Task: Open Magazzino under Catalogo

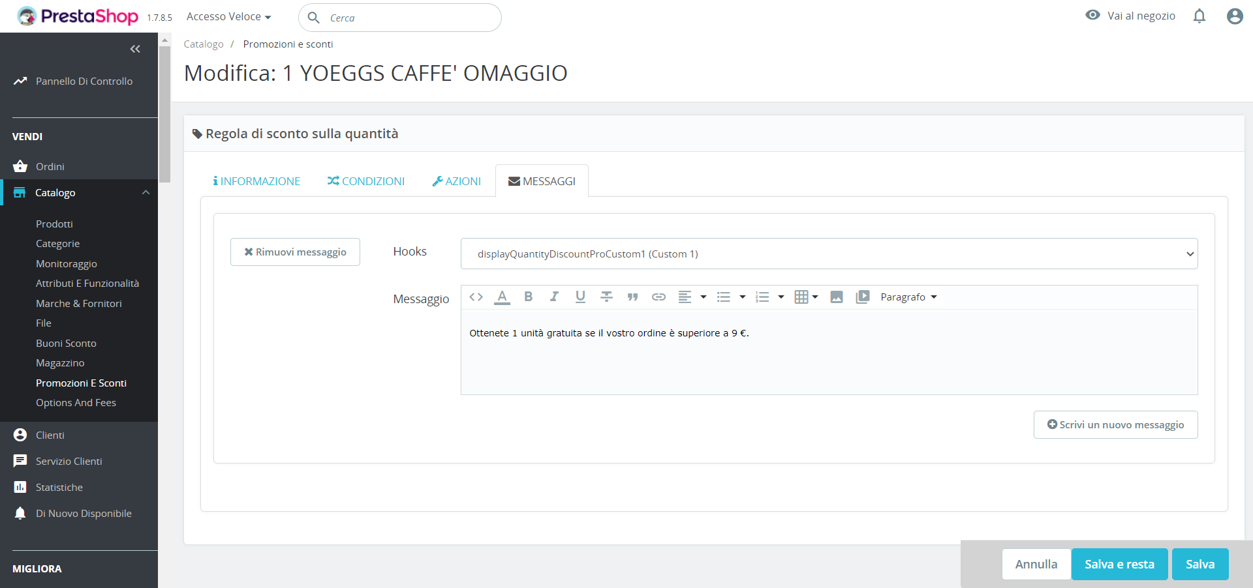Action: (60, 363)
